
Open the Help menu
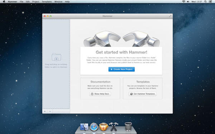pyautogui.click(x=67, y=2)
